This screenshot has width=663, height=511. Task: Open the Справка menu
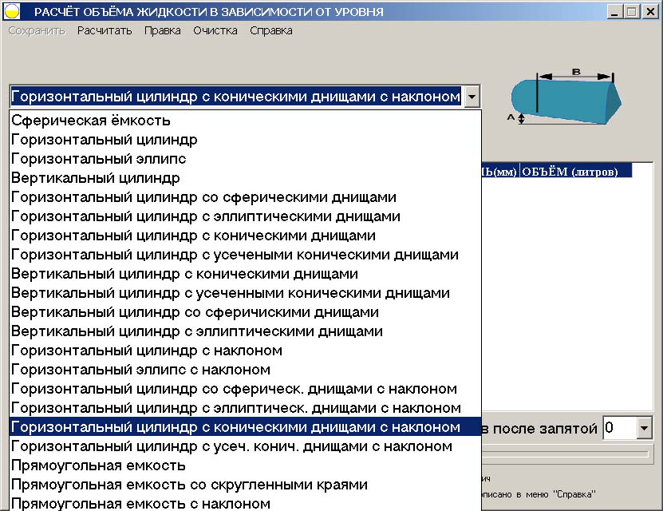click(x=271, y=30)
